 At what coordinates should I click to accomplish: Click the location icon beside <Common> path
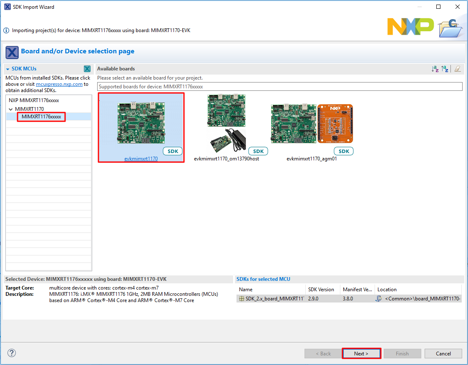click(379, 299)
